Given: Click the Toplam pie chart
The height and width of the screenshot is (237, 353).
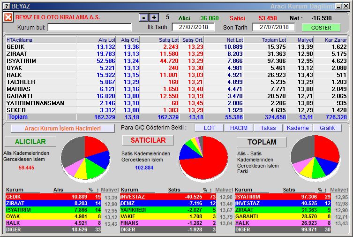Looking at the screenshot, I should [315, 157].
